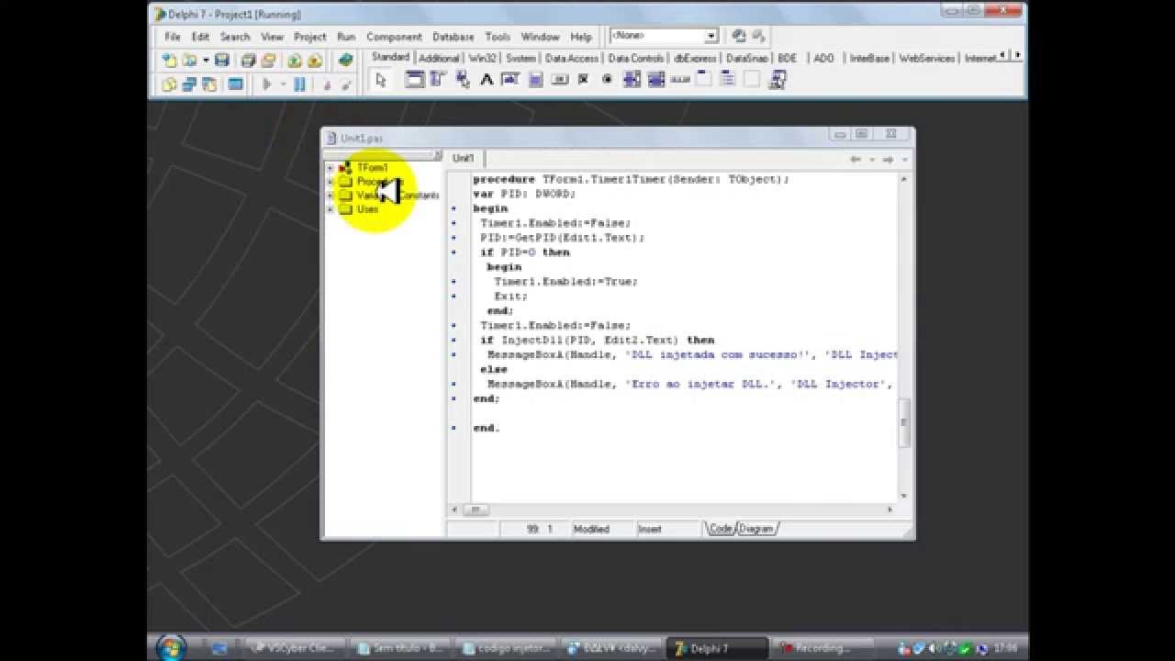Click the Run green arrow icon
This screenshot has width=1175, height=661.
click(x=267, y=84)
